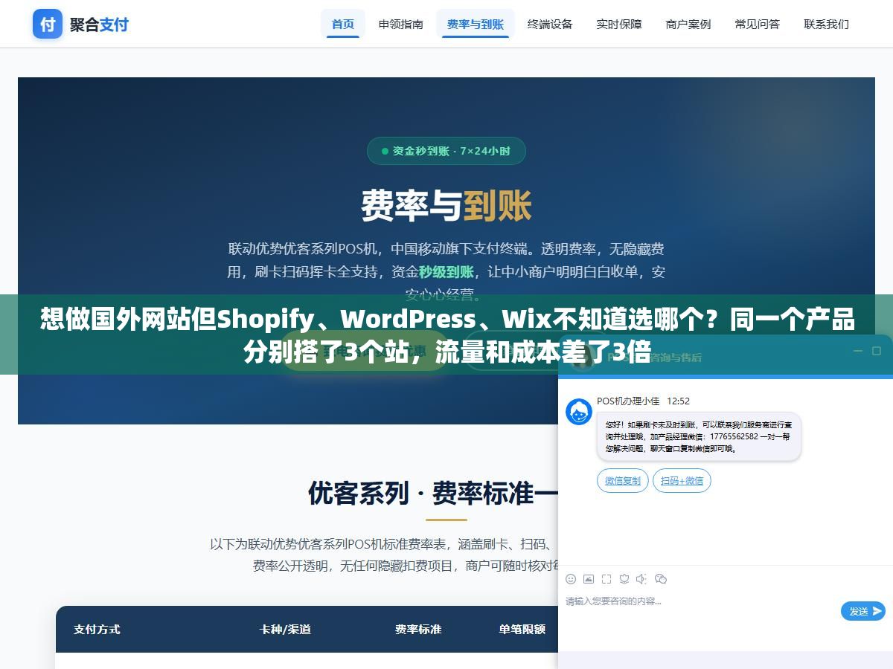Click the 12:52 timestamp in chat
The height and width of the screenshot is (669, 893).
(x=678, y=401)
